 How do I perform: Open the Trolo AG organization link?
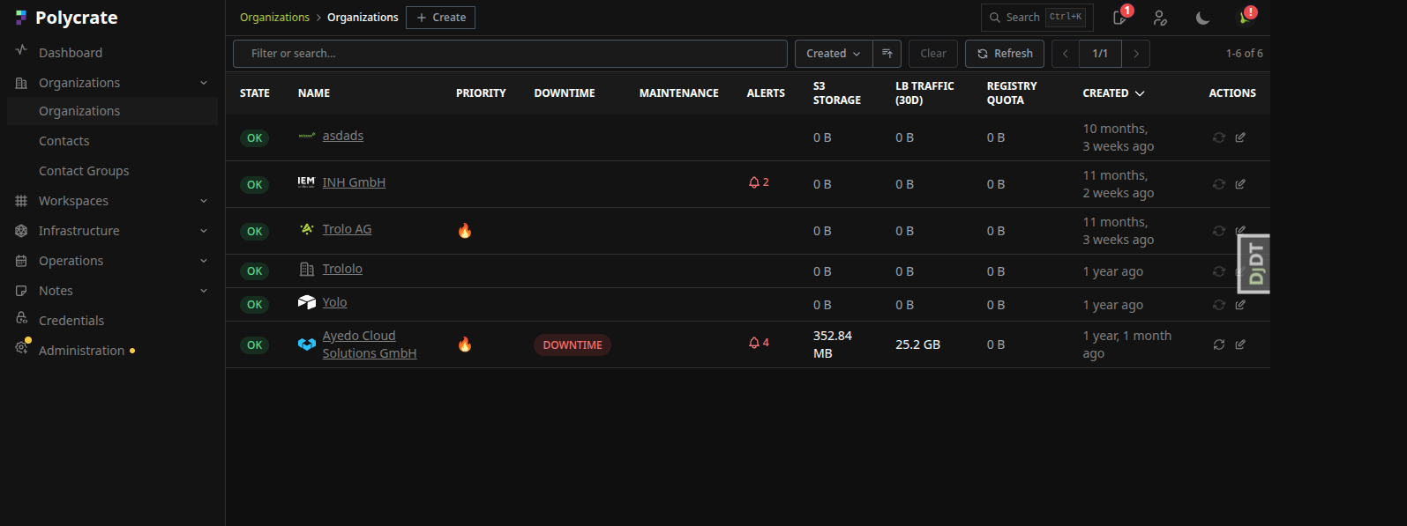[347, 229]
